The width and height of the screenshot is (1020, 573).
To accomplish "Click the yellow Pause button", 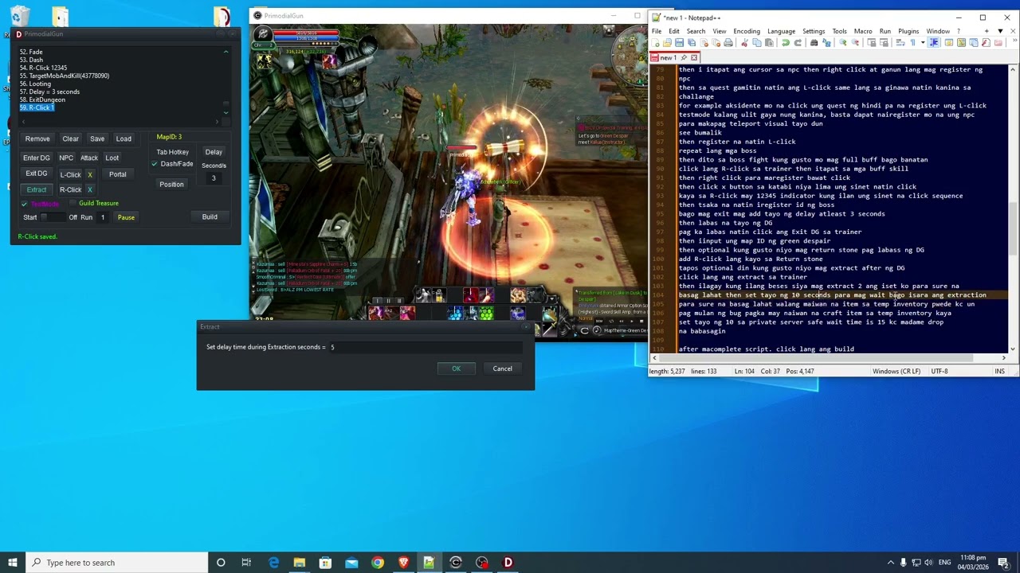I will pos(126,217).
